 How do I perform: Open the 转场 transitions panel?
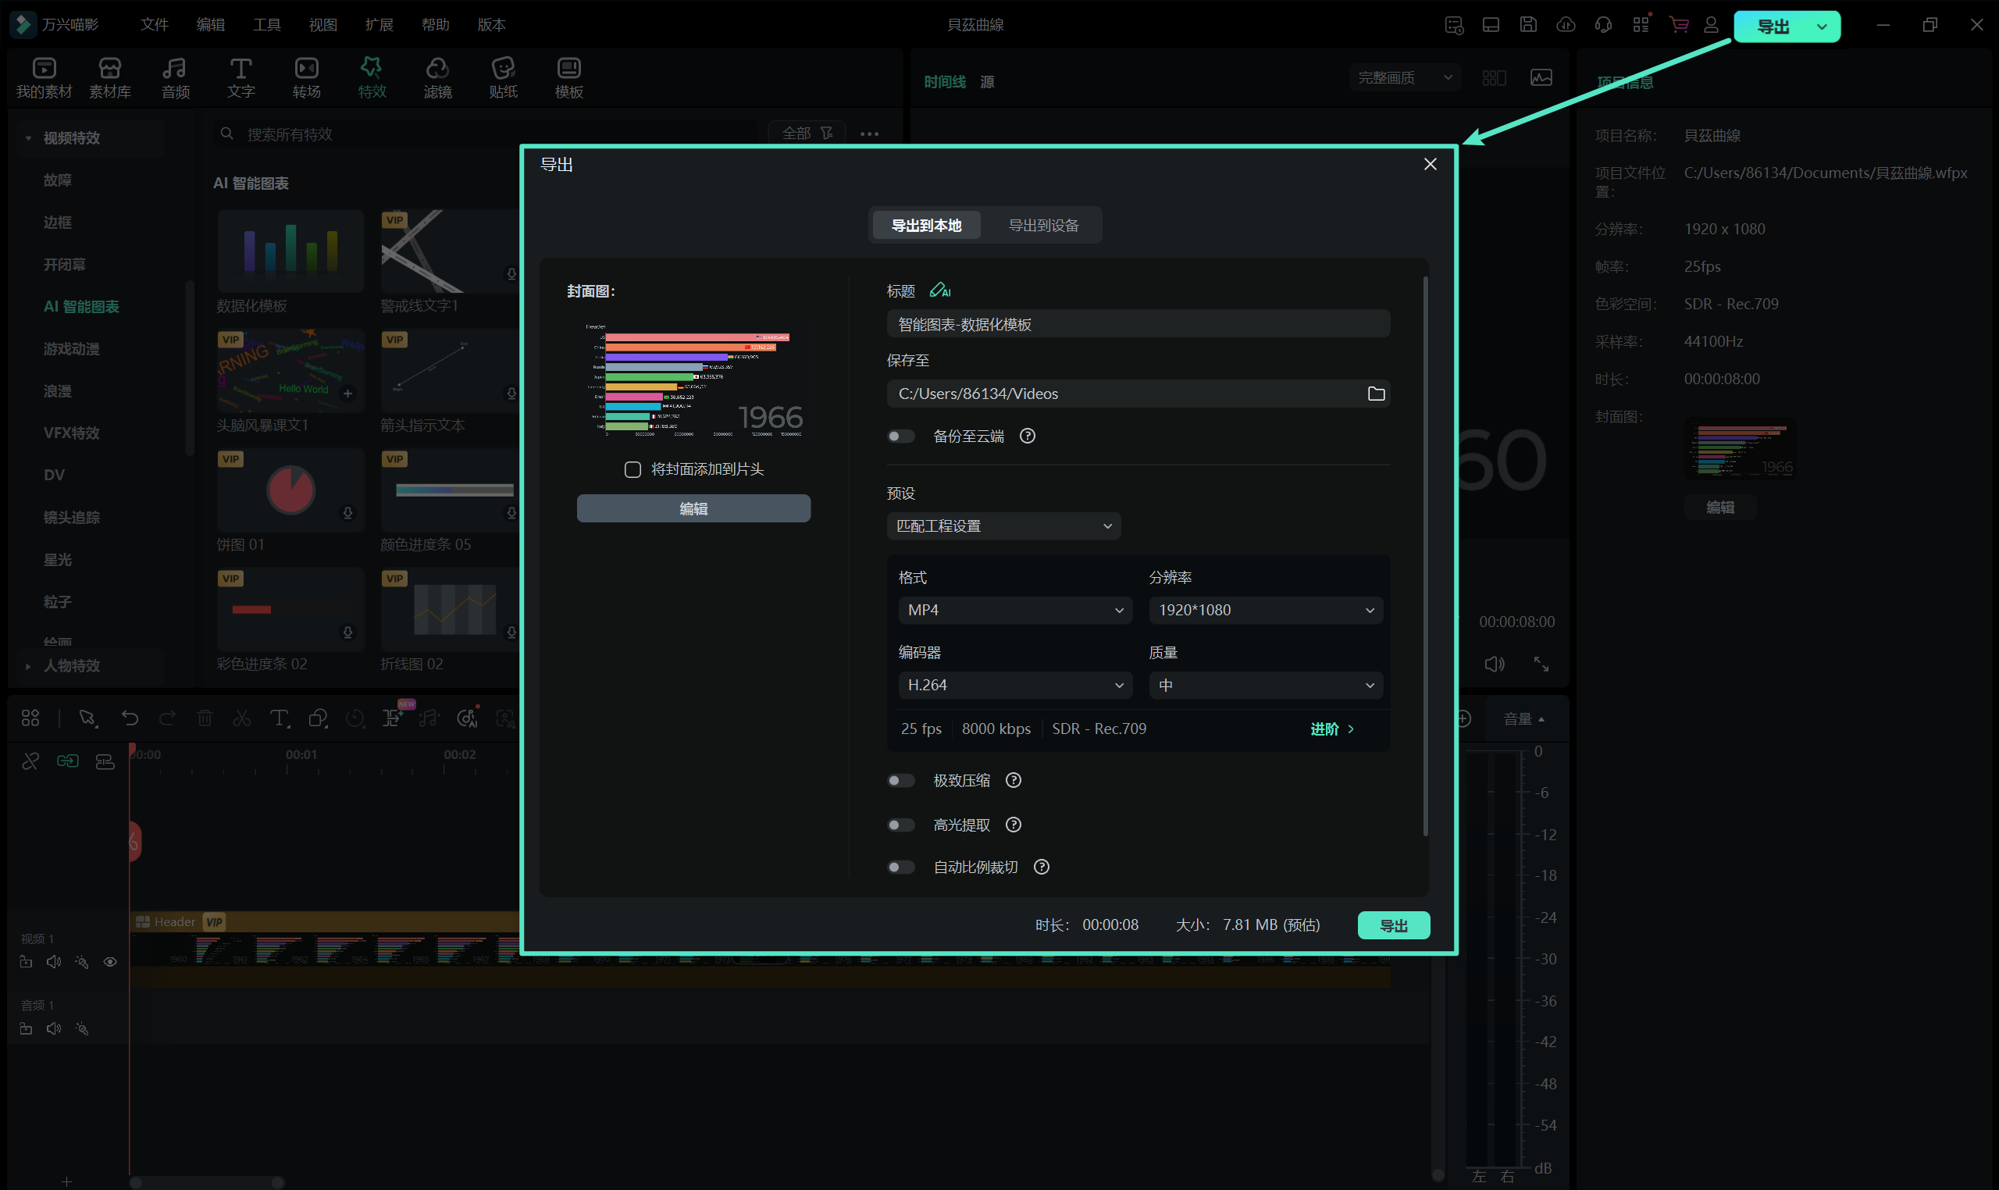pos(306,78)
